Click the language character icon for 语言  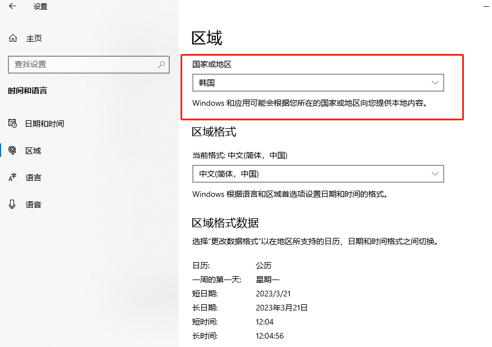point(12,178)
